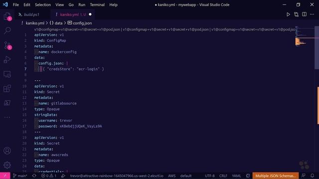Split the editor right icon
Screen dimensions: 319x179
pyautogui.click(x=304, y=14)
